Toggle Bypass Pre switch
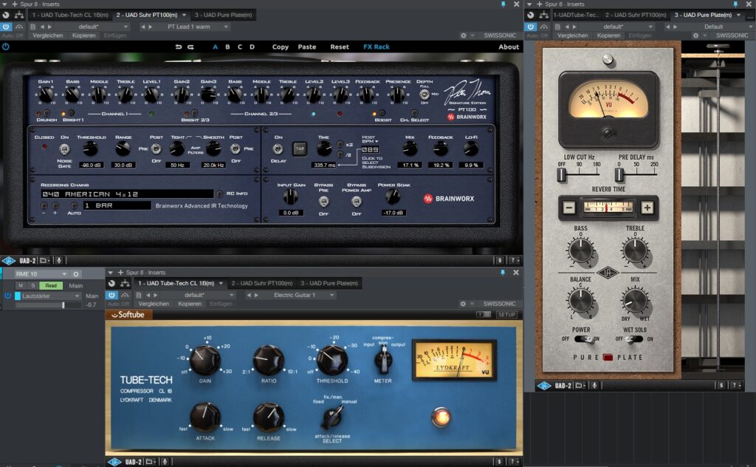This screenshot has width=756, height=467. coord(323,202)
